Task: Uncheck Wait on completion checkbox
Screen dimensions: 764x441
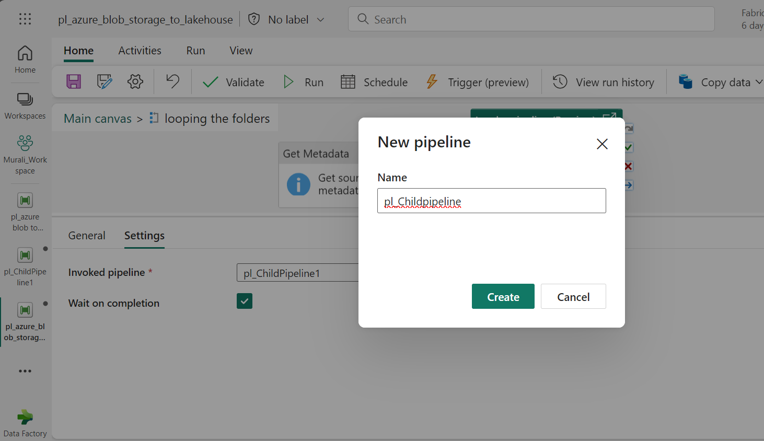Action: click(x=245, y=301)
